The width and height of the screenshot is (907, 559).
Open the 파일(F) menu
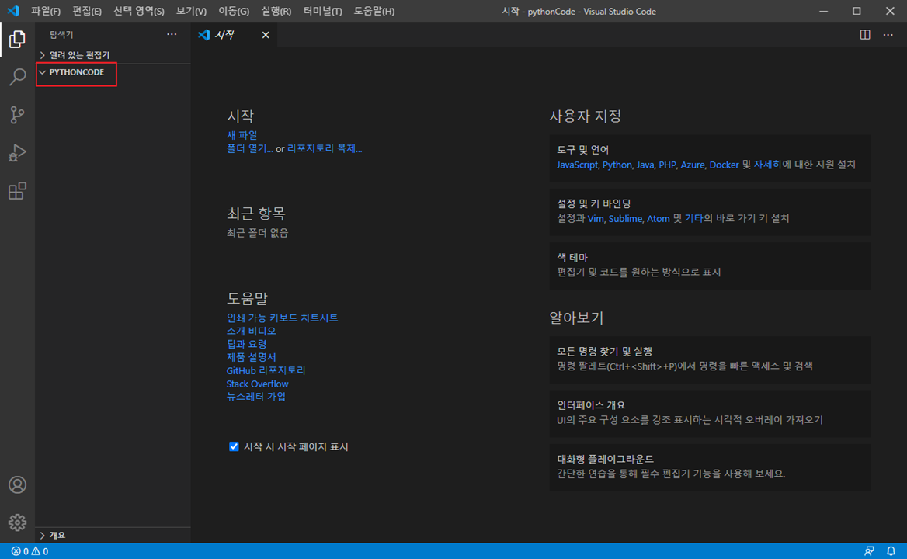tap(46, 11)
